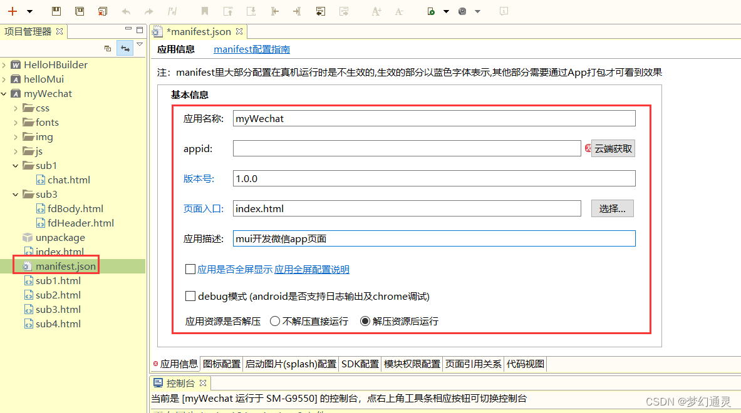This screenshot has width=741, height=413.
Task: Click the Save All icon
Action: click(x=79, y=11)
